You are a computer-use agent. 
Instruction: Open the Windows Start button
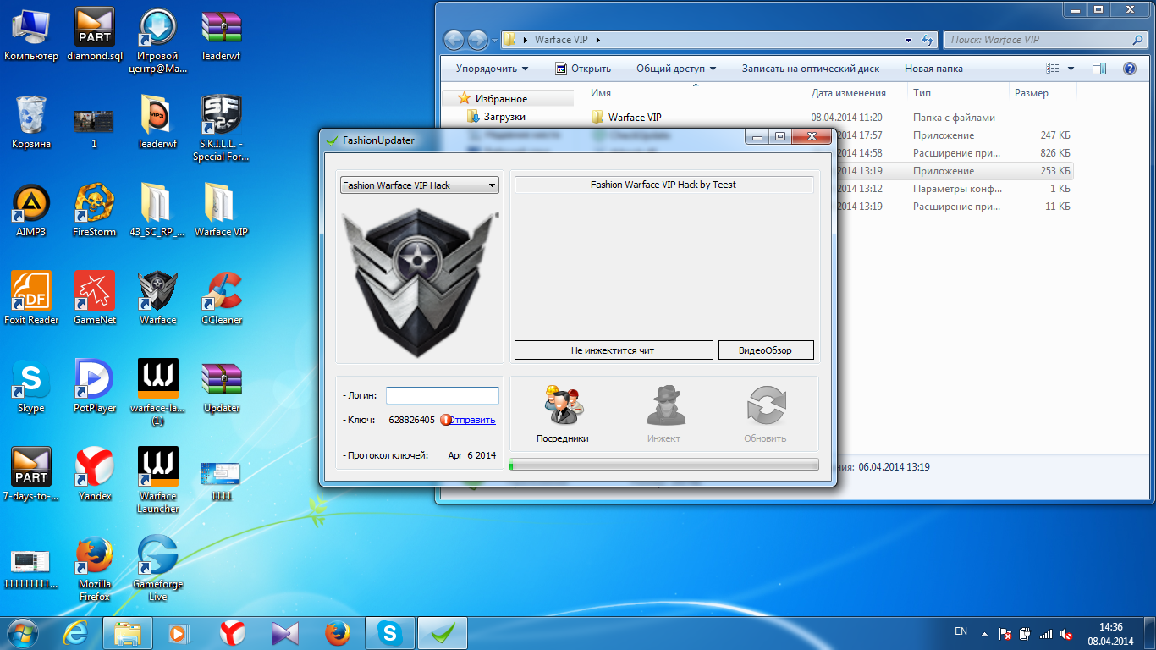(x=23, y=632)
